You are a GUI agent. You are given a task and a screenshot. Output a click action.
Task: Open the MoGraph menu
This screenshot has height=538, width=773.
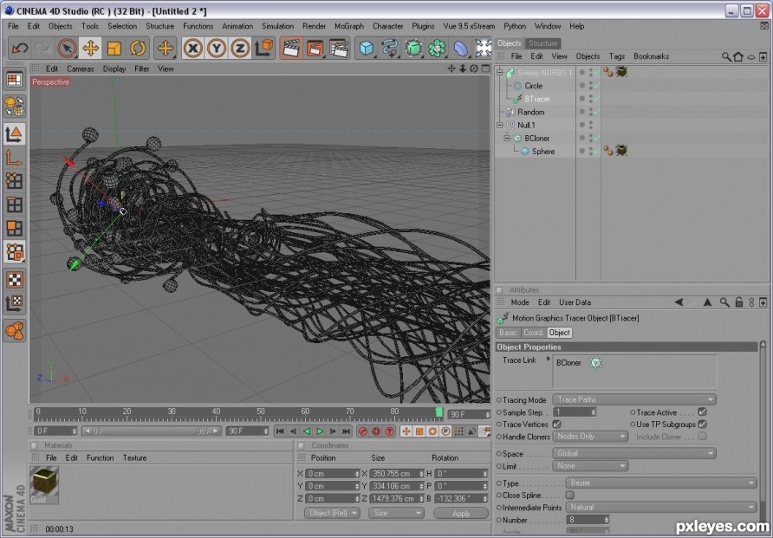point(349,26)
